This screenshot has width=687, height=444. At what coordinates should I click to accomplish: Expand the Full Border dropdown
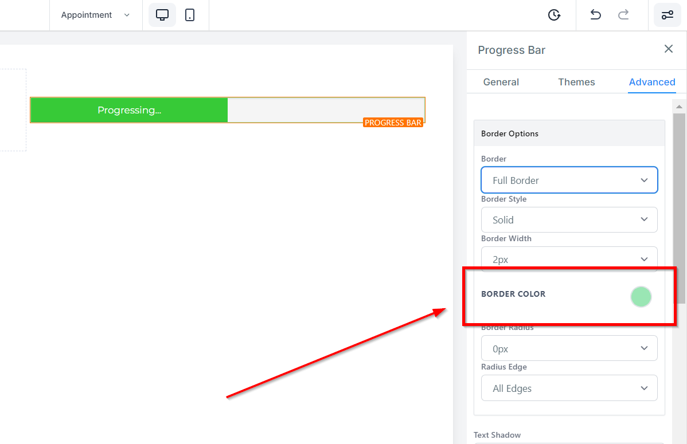(569, 180)
